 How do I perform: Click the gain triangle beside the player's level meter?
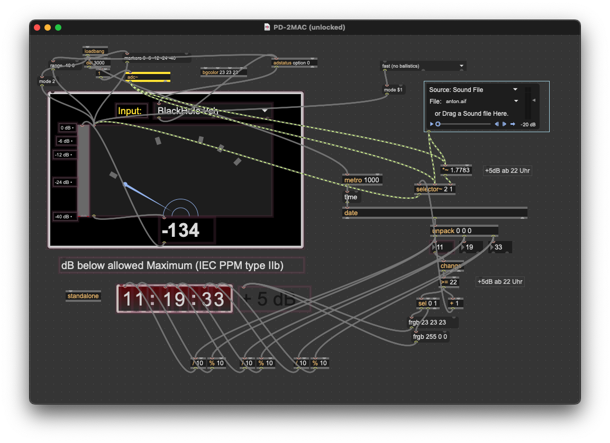point(533,100)
